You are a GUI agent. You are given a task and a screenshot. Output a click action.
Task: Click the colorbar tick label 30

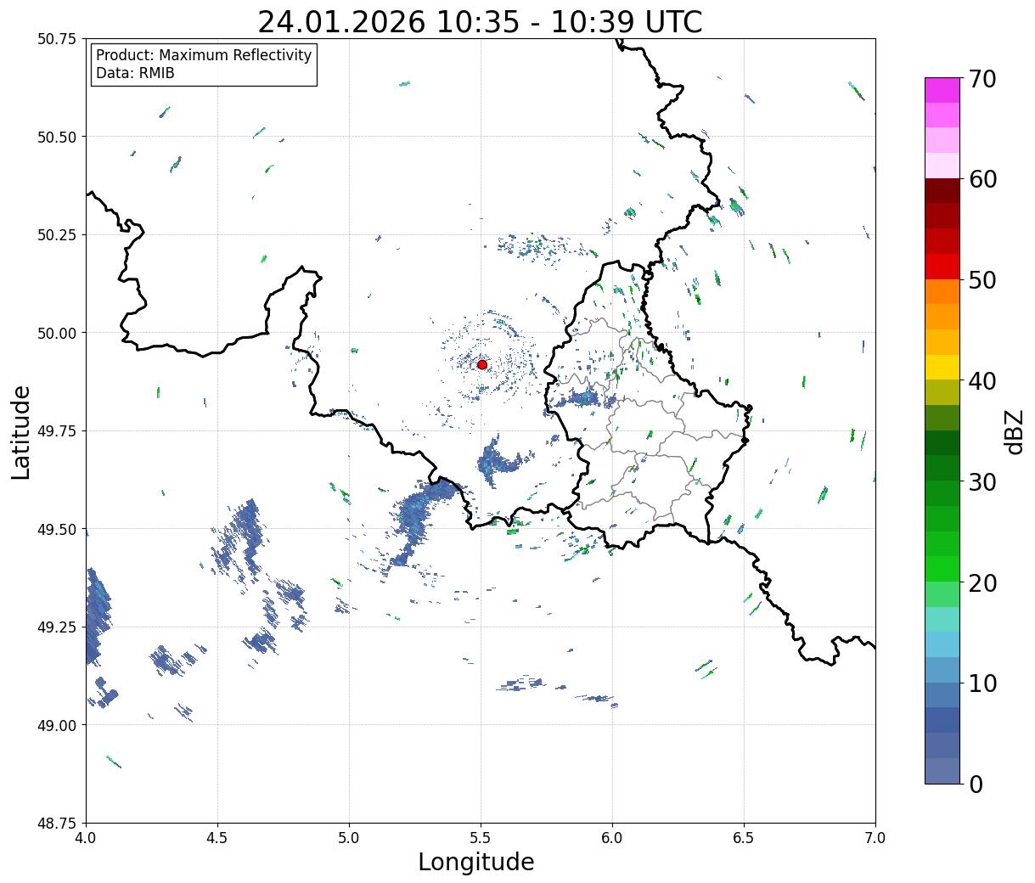click(982, 481)
